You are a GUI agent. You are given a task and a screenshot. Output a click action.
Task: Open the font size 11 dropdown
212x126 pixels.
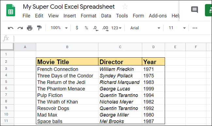(x=177, y=28)
